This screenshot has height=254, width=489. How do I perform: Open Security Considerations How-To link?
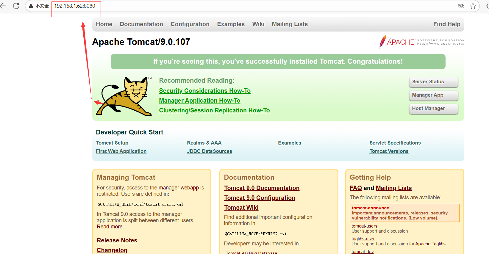(205, 91)
